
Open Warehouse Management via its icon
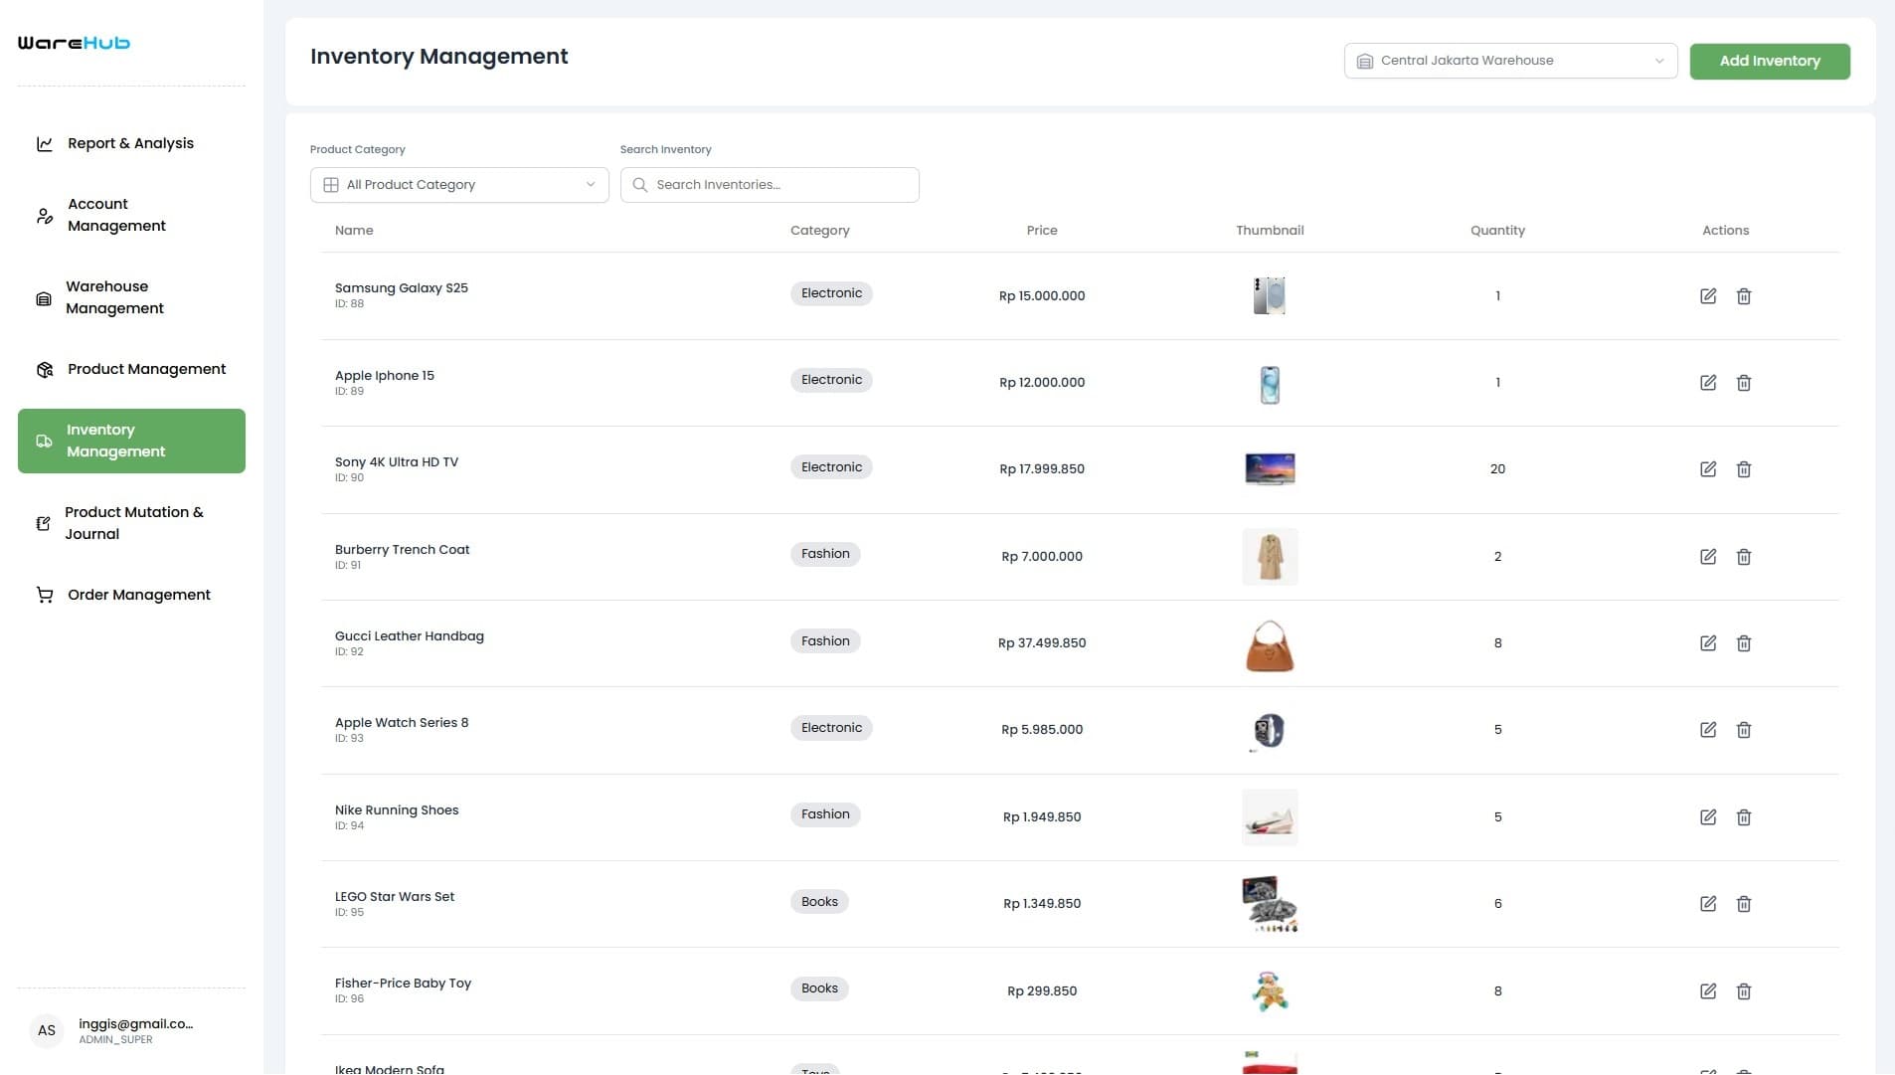point(44,297)
